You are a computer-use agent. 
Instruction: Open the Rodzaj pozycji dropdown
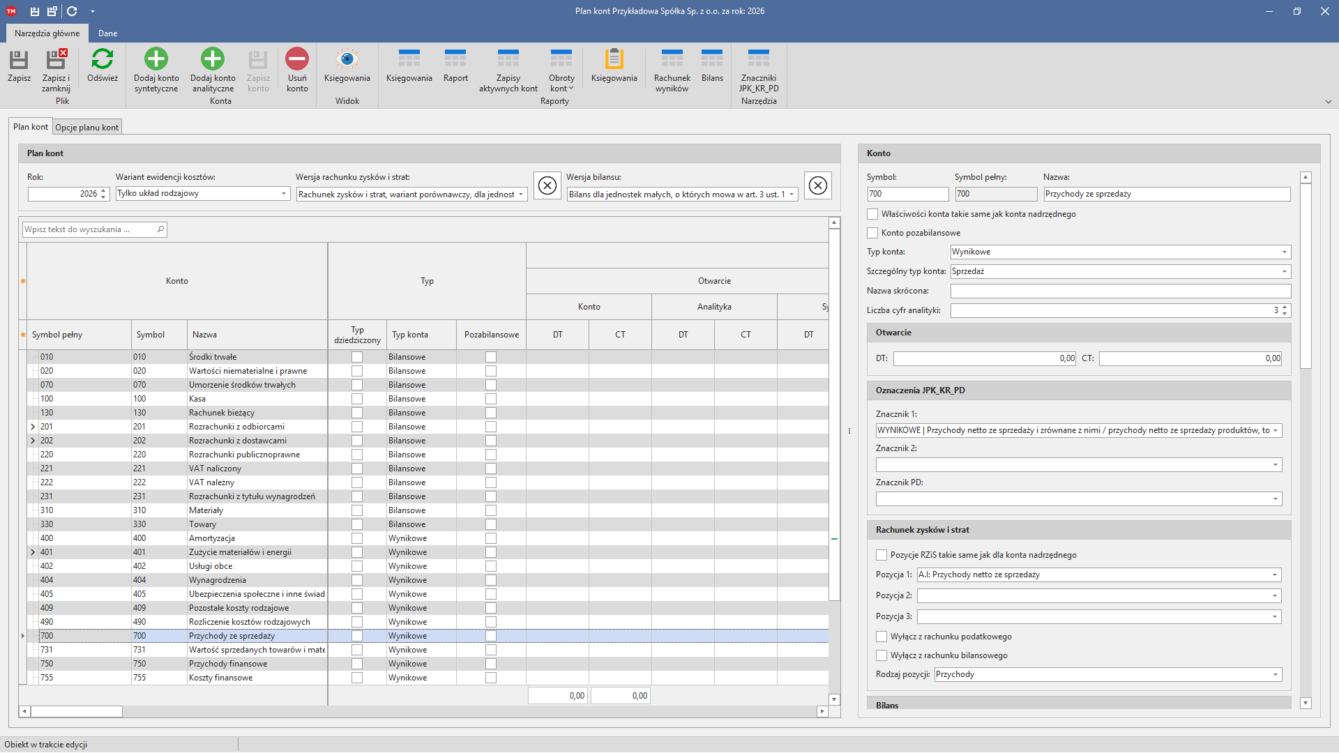coord(1276,675)
